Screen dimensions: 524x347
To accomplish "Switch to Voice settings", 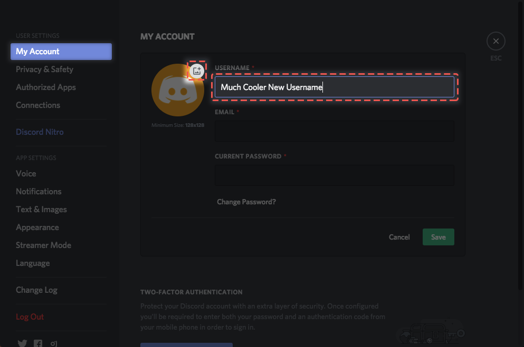I will [26, 174].
